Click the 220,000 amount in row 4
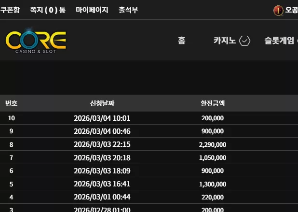Screen dimensions: 298x212 pyautogui.click(x=213, y=197)
